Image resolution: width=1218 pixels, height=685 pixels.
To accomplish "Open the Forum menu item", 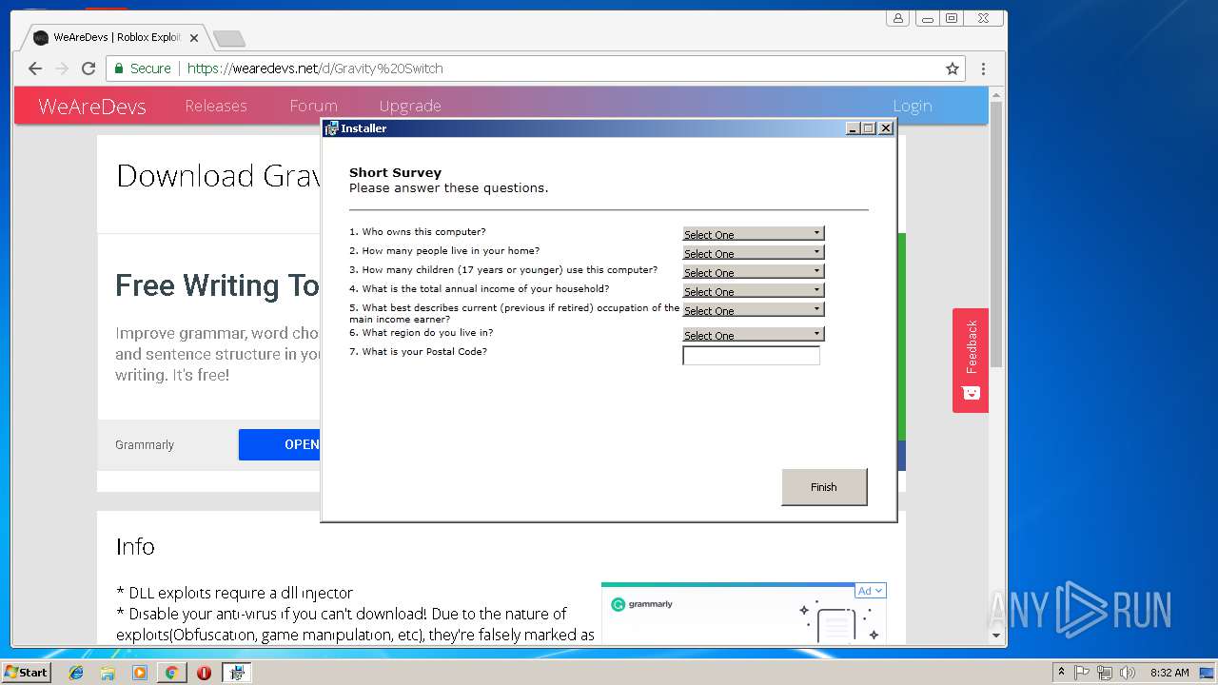I will [x=313, y=106].
